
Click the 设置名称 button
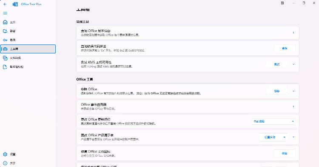270,137
